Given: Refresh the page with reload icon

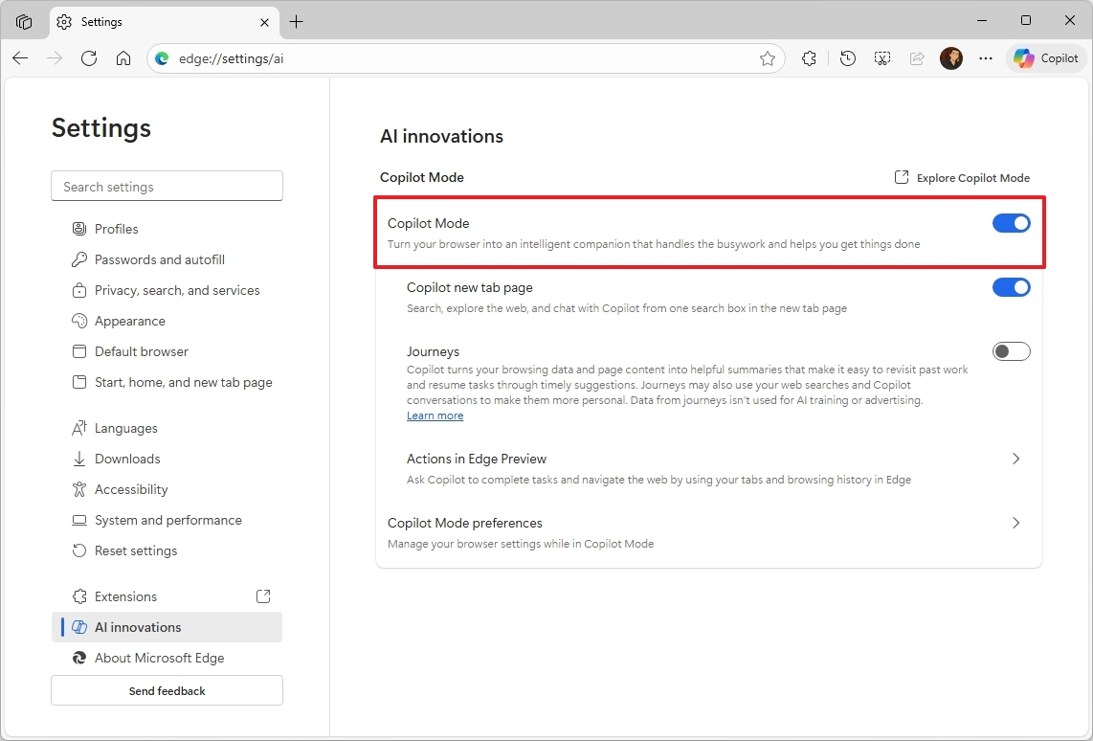Looking at the screenshot, I should [89, 58].
